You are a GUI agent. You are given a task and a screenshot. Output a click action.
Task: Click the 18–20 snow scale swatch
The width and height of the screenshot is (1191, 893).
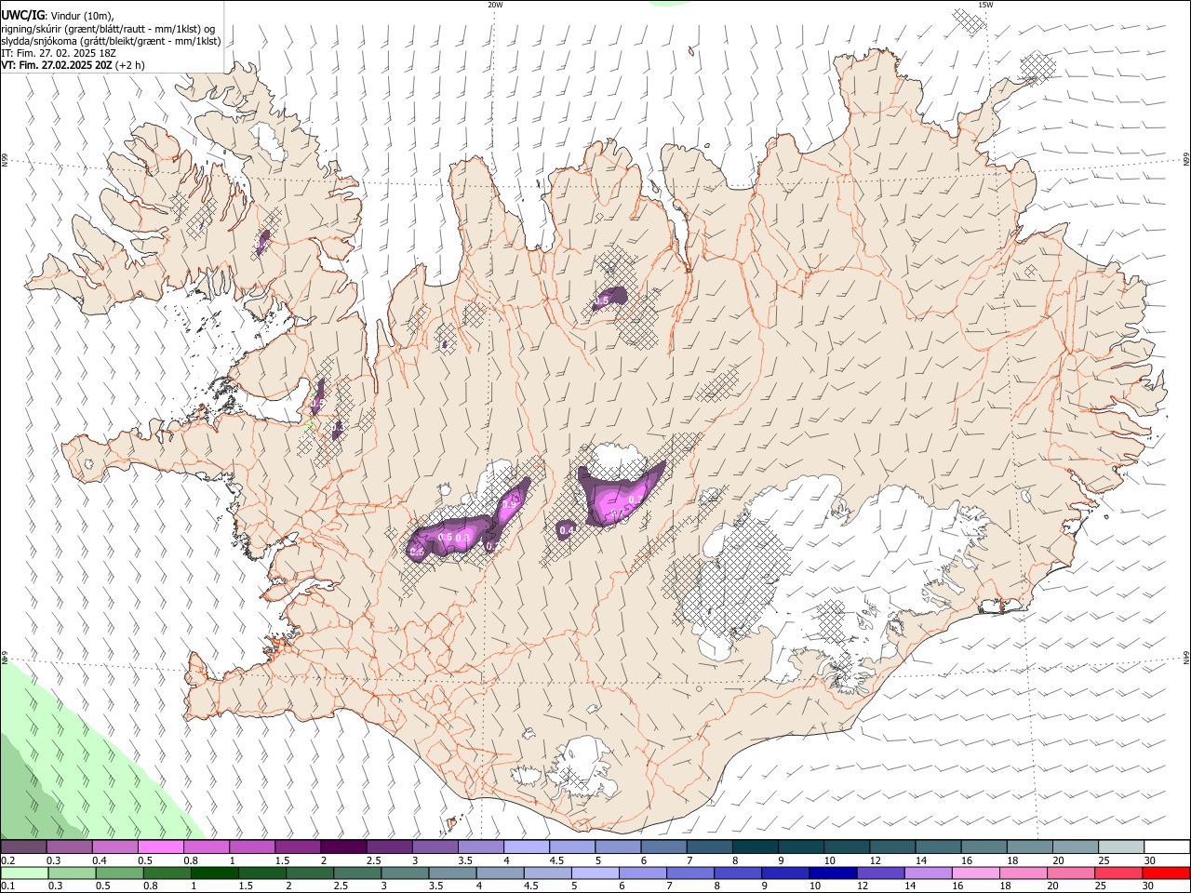pos(1031,846)
